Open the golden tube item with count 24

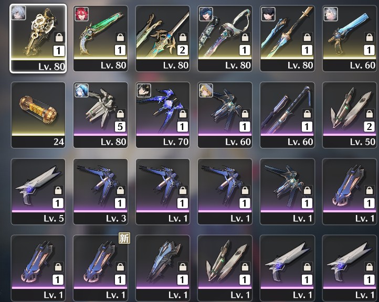[38, 115]
